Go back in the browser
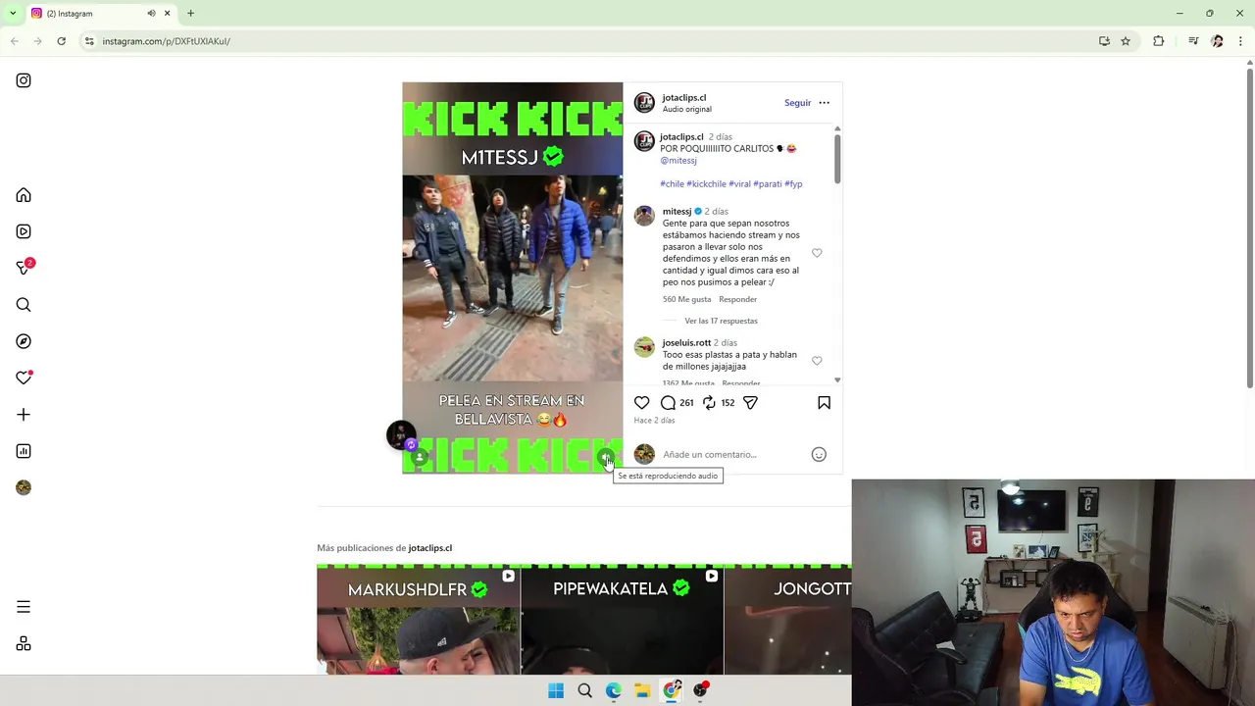Viewport: 1255px width, 706px height. (14, 41)
